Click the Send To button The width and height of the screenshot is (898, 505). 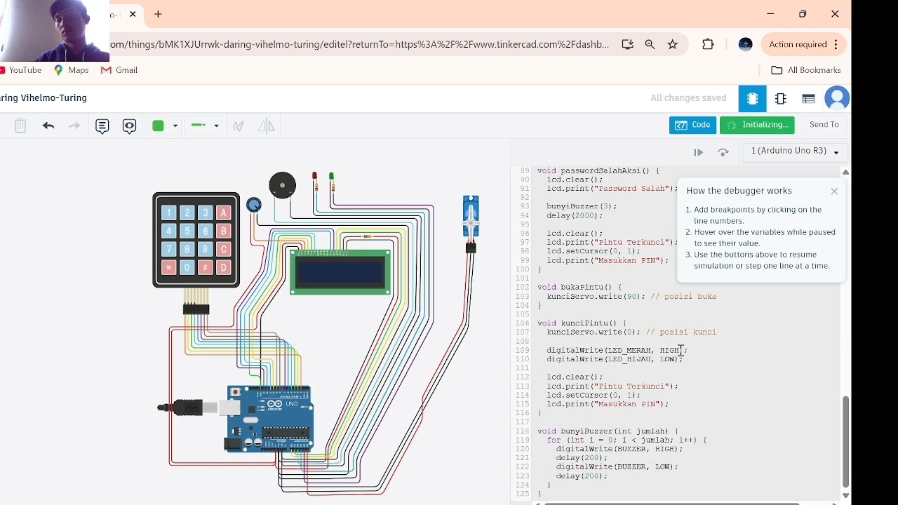(x=824, y=125)
